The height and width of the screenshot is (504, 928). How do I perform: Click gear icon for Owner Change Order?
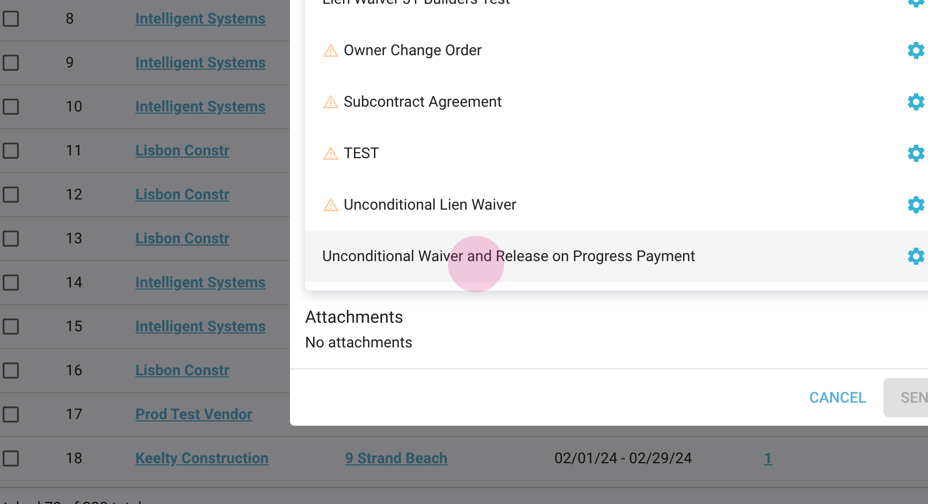pyautogui.click(x=916, y=50)
